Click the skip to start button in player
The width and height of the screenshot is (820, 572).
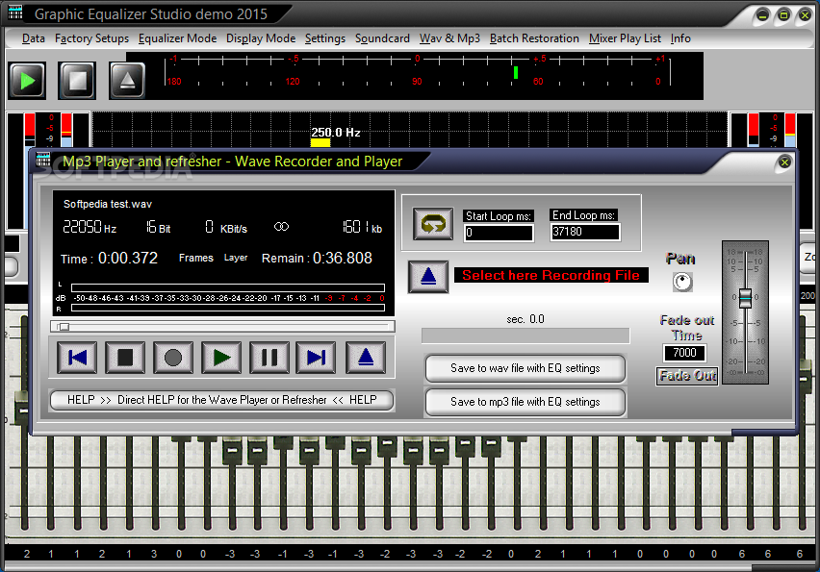click(x=77, y=358)
